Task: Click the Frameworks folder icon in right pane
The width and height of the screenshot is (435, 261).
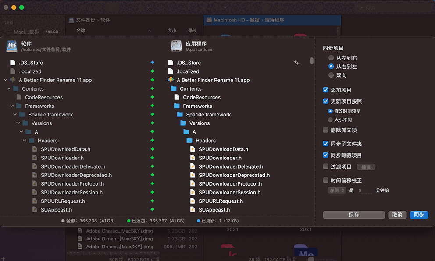Action: (177, 106)
